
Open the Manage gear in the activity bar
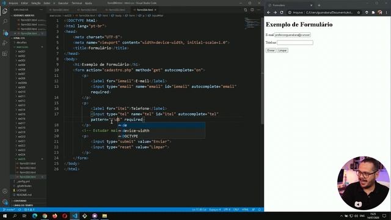point(5,202)
